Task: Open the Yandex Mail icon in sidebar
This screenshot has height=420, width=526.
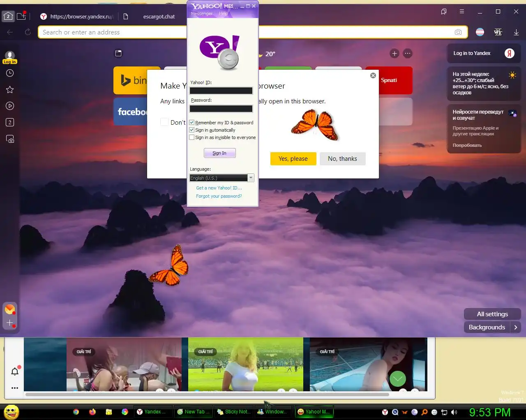Action: [10, 309]
